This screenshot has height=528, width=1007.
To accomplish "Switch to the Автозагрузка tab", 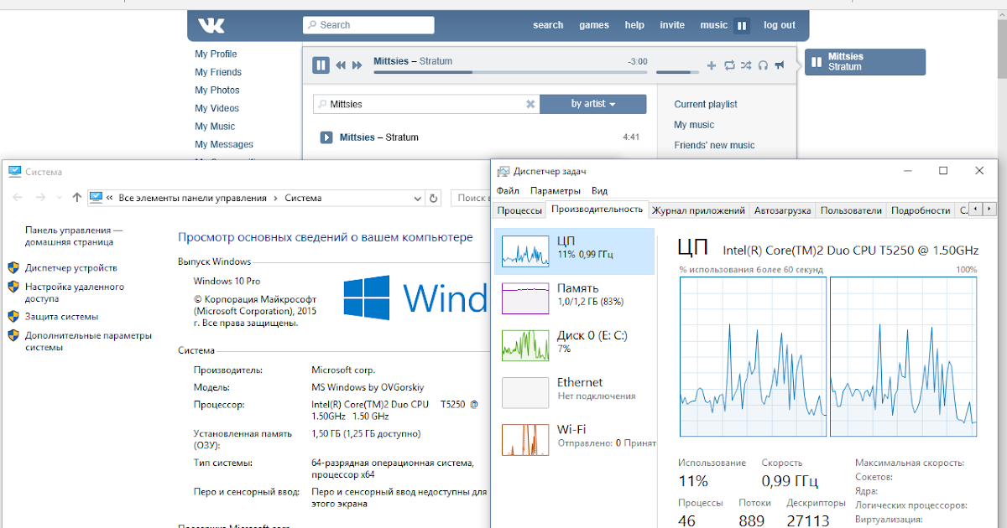I will 782,210.
